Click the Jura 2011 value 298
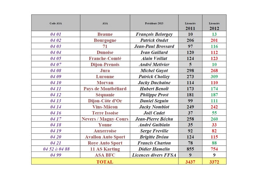254x179 pixels. pyautogui.click(x=190, y=71)
